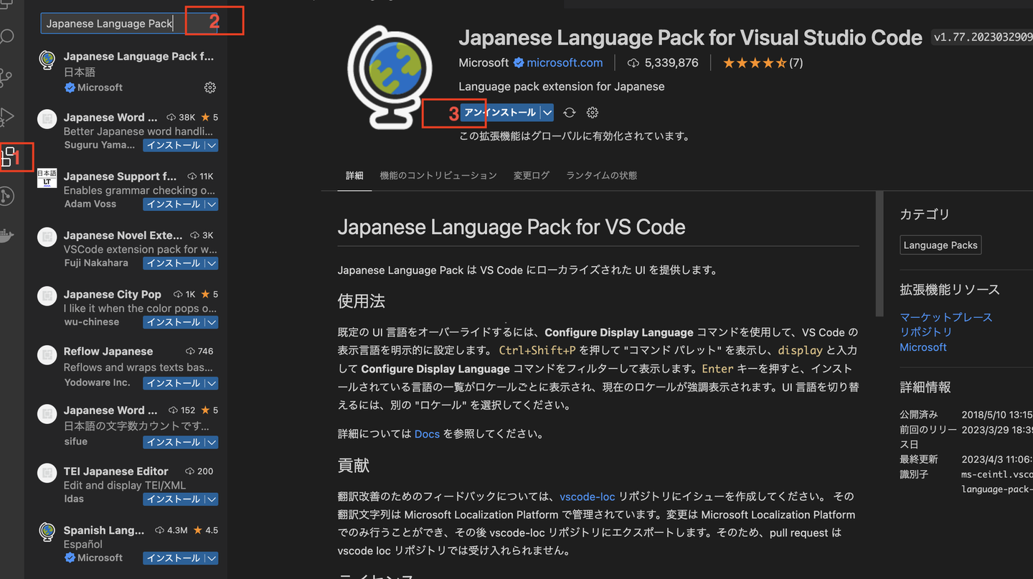Click the extension icon of Japanese Novel Exte
The image size is (1033, 579).
(x=47, y=237)
